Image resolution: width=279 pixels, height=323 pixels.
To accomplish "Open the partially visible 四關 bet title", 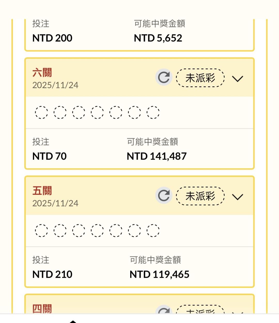I will pos(42,309).
